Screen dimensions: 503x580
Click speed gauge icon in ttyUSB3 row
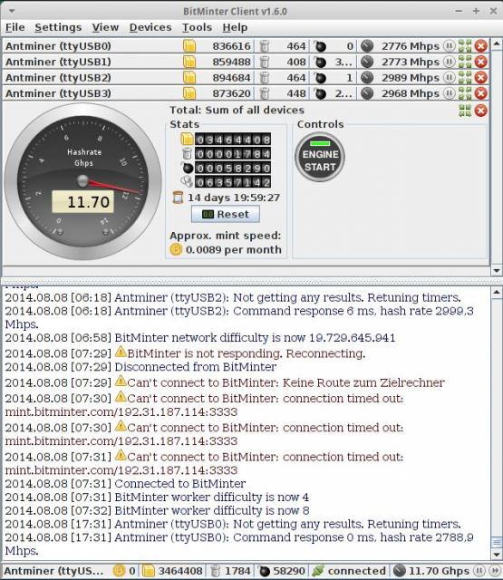[x=367, y=93]
